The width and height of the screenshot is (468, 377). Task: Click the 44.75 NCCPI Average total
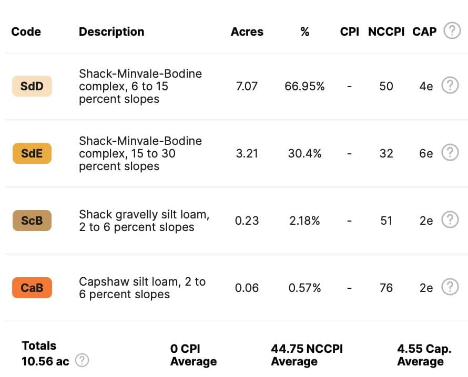coord(307,355)
